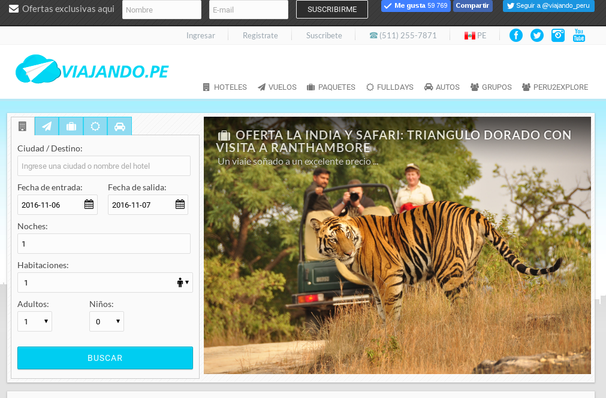Switch to the car rental tab icon
606x398 pixels.
(x=120, y=126)
